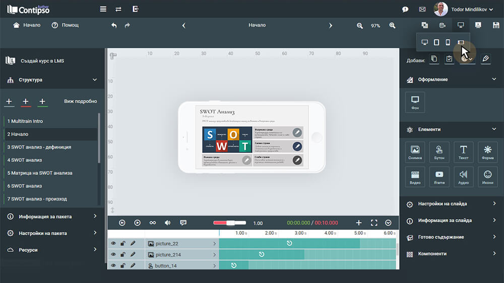Click the slide list scrollbar
Viewport: 504px width, 283px height.
[x=99, y=138]
